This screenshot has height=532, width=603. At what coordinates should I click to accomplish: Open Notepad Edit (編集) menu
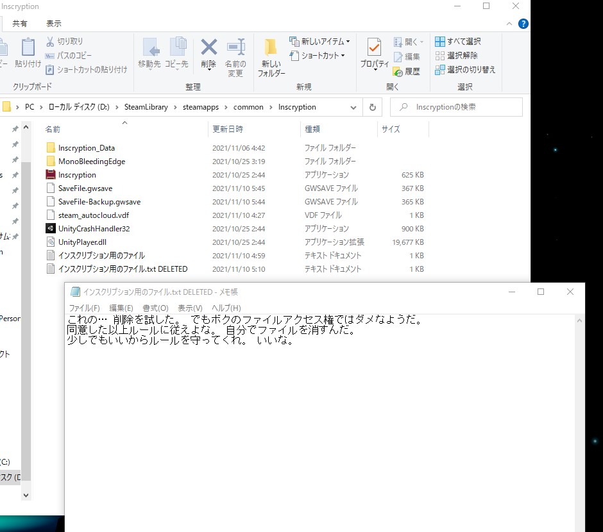click(121, 308)
